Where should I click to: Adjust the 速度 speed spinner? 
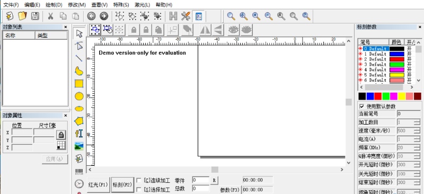click(417, 131)
